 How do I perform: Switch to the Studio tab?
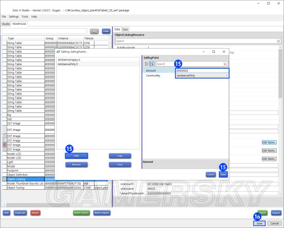coord(6,24)
